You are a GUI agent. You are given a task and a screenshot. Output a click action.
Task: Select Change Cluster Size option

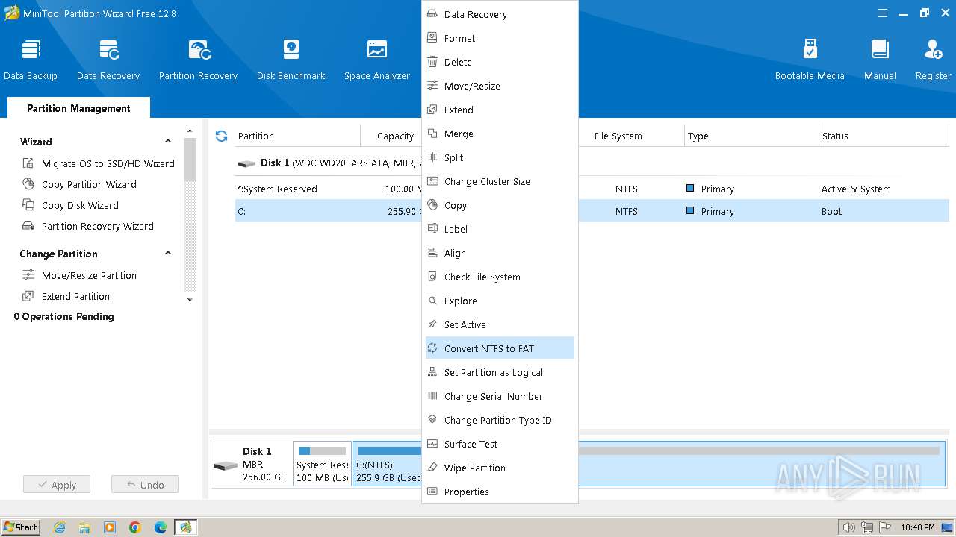pos(500,181)
